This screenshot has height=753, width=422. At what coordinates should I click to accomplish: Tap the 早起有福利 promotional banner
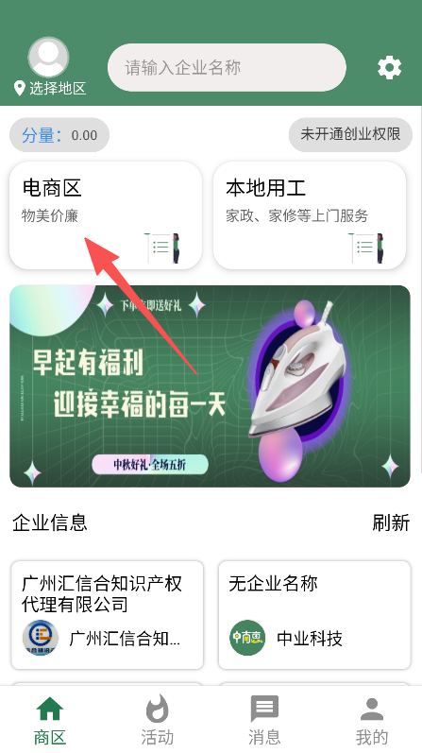210,386
